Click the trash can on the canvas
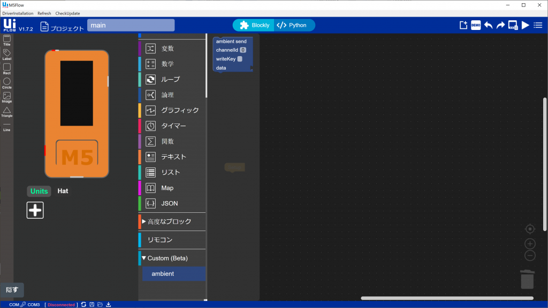 [527, 278]
